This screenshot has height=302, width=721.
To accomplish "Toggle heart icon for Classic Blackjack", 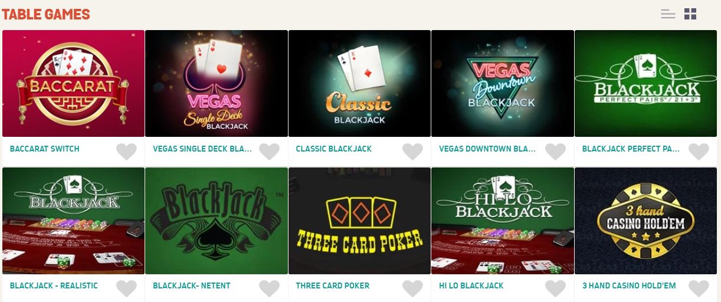I will 412,152.
